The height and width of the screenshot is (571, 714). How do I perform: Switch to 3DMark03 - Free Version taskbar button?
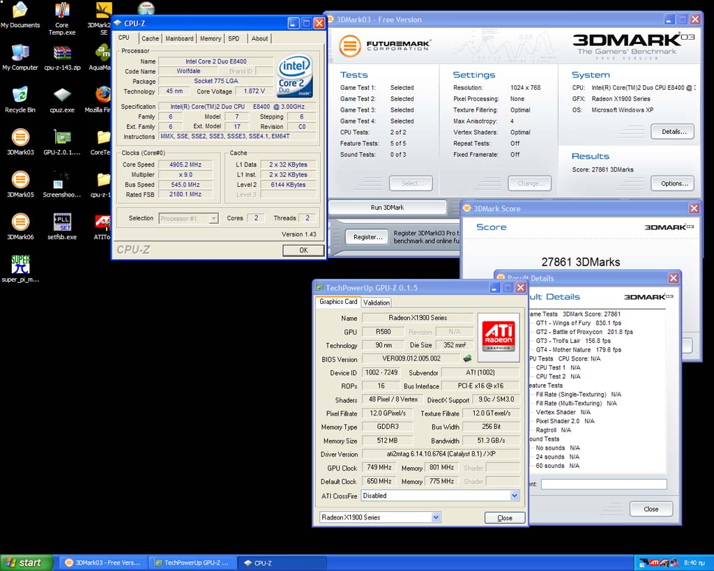103,563
